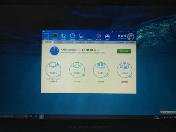This screenshot has height=132, width=176.
Task: Click the 3D box icon in the graphics circle
Action: click(77, 65)
